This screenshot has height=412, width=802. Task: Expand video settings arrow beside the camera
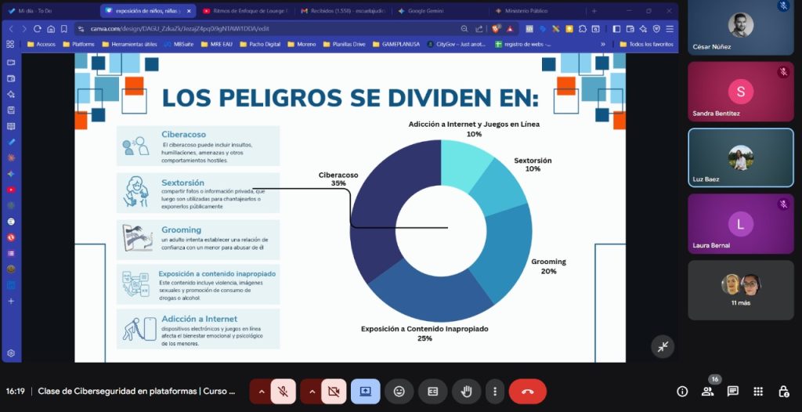(x=311, y=391)
